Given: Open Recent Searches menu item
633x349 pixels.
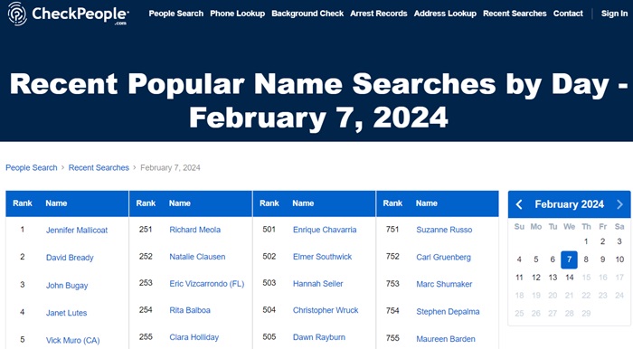Looking at the screenshot, I should click(515, 14).
